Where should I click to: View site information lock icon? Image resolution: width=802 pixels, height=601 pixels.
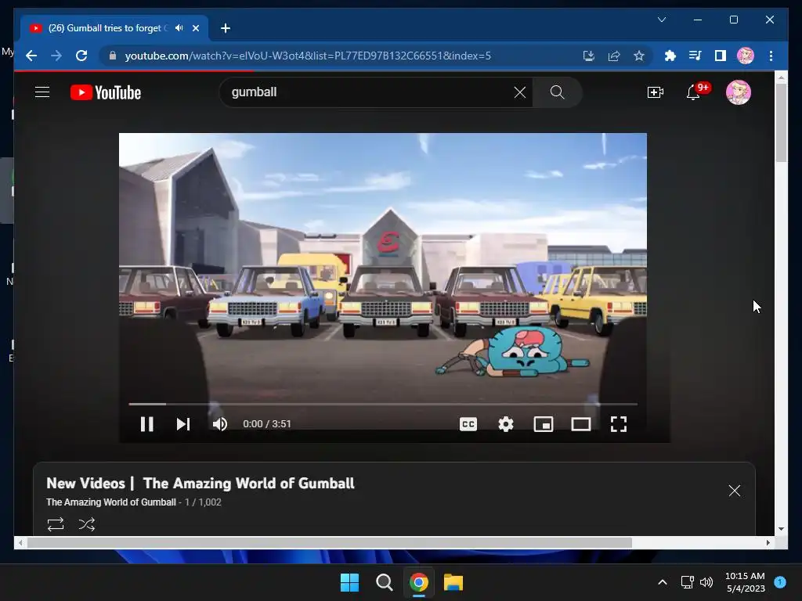[x=113, y=56]
